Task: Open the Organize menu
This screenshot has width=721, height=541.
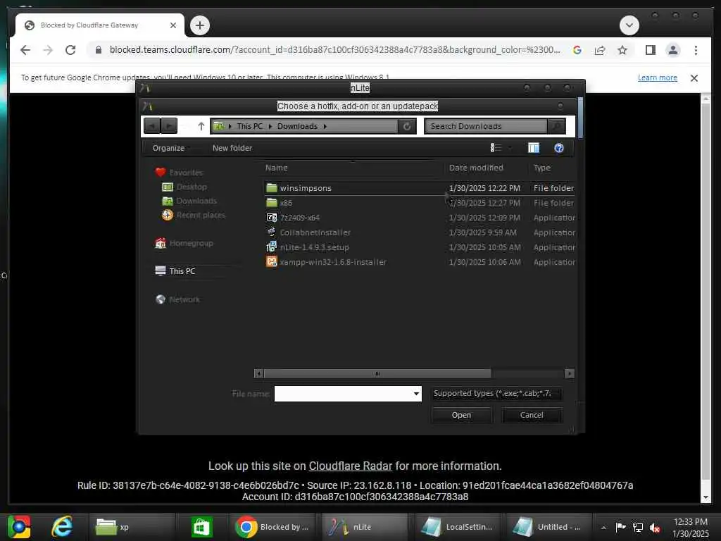Action: (168, 148)
